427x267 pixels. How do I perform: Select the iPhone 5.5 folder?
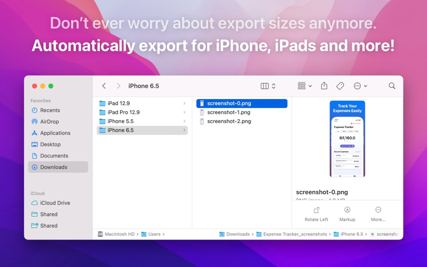pyautogui.click(x=142, y=121)
